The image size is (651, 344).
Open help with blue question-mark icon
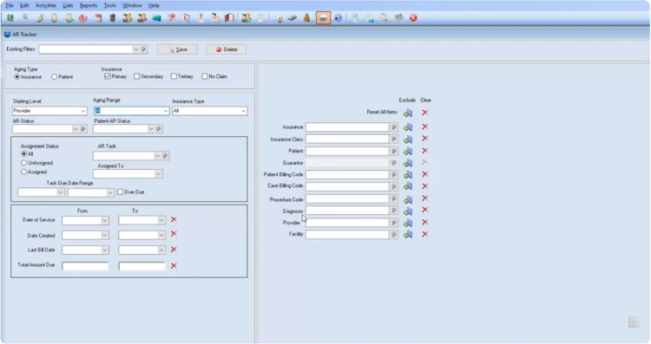[338, 18]
